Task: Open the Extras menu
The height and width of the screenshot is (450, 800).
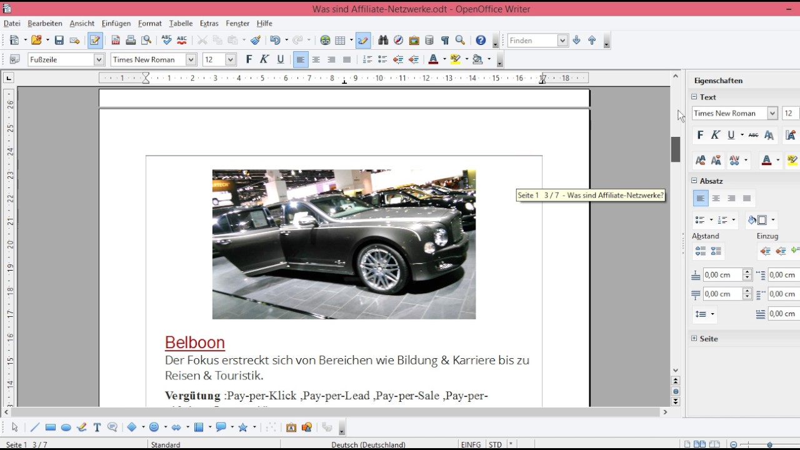Action: pyautogui.click(x=209, y=23)
